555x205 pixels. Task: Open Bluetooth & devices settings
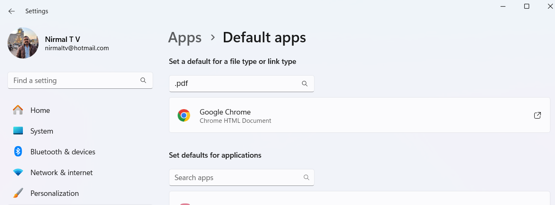pyautogui.click(x=80, y=152)
